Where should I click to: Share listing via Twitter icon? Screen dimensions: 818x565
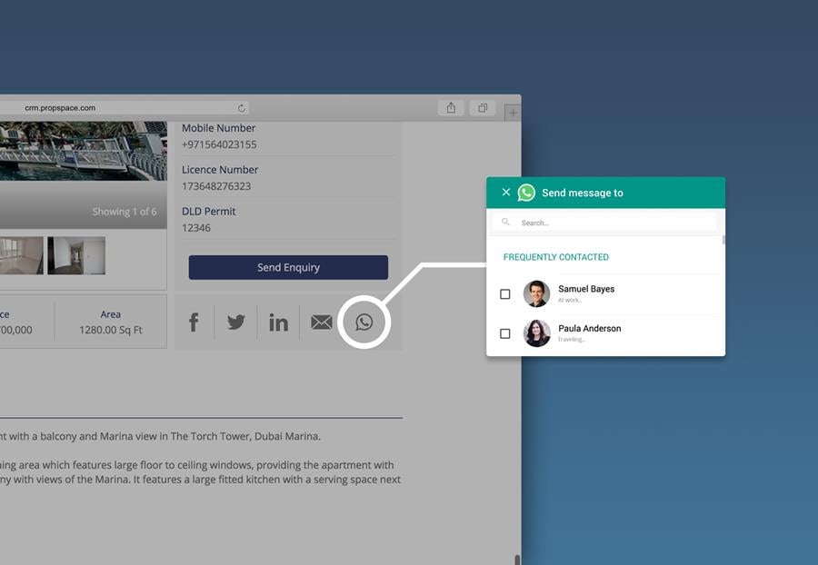coord(235,322)
